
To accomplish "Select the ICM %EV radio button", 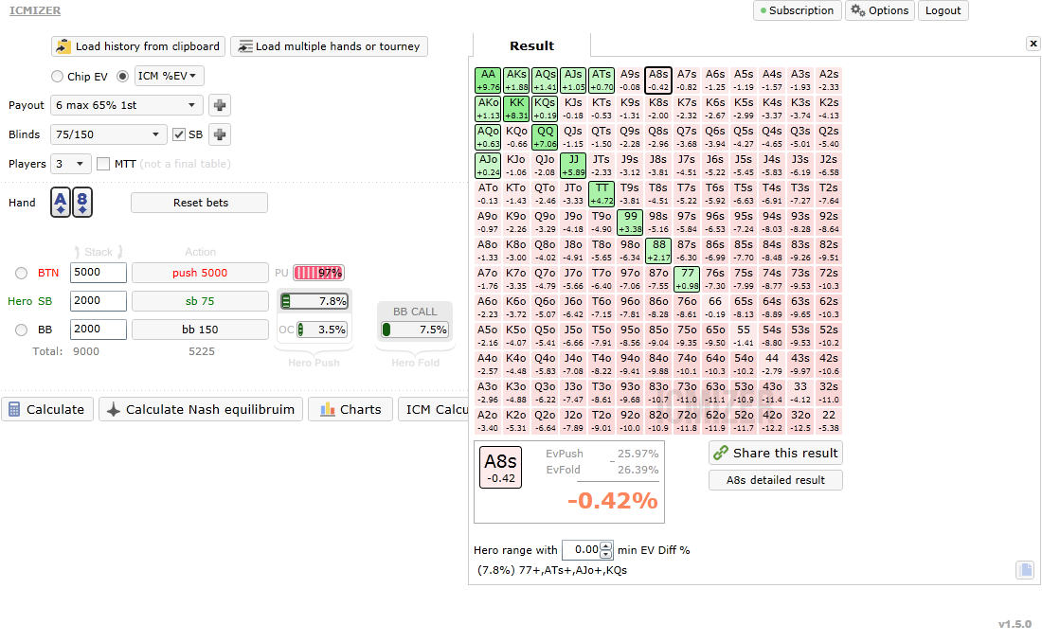I will pyautogui.click(x=122, y=77).
